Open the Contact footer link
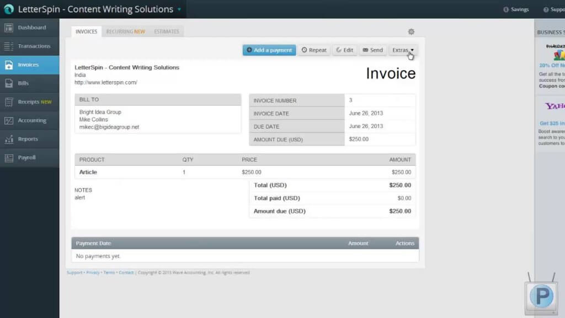Image resolution: width=565 pixels, height=318 pixels. click(x=126, y=273)
